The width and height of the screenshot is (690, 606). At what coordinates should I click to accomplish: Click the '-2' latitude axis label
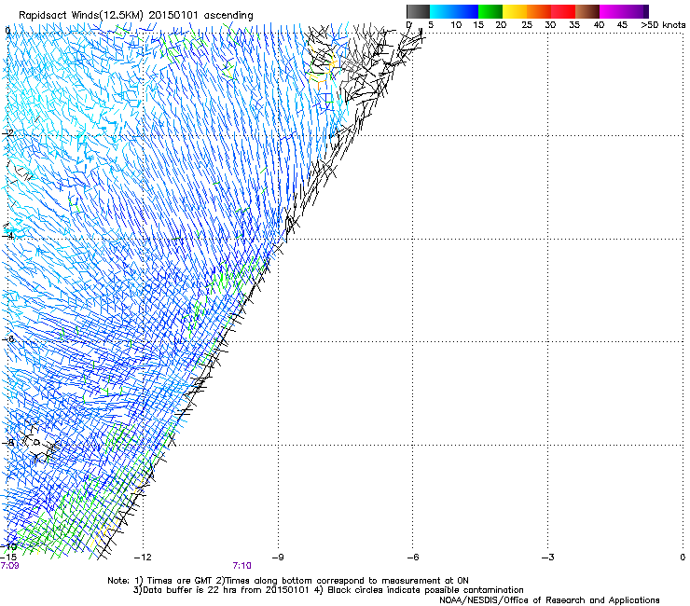[x=7, y=133]
